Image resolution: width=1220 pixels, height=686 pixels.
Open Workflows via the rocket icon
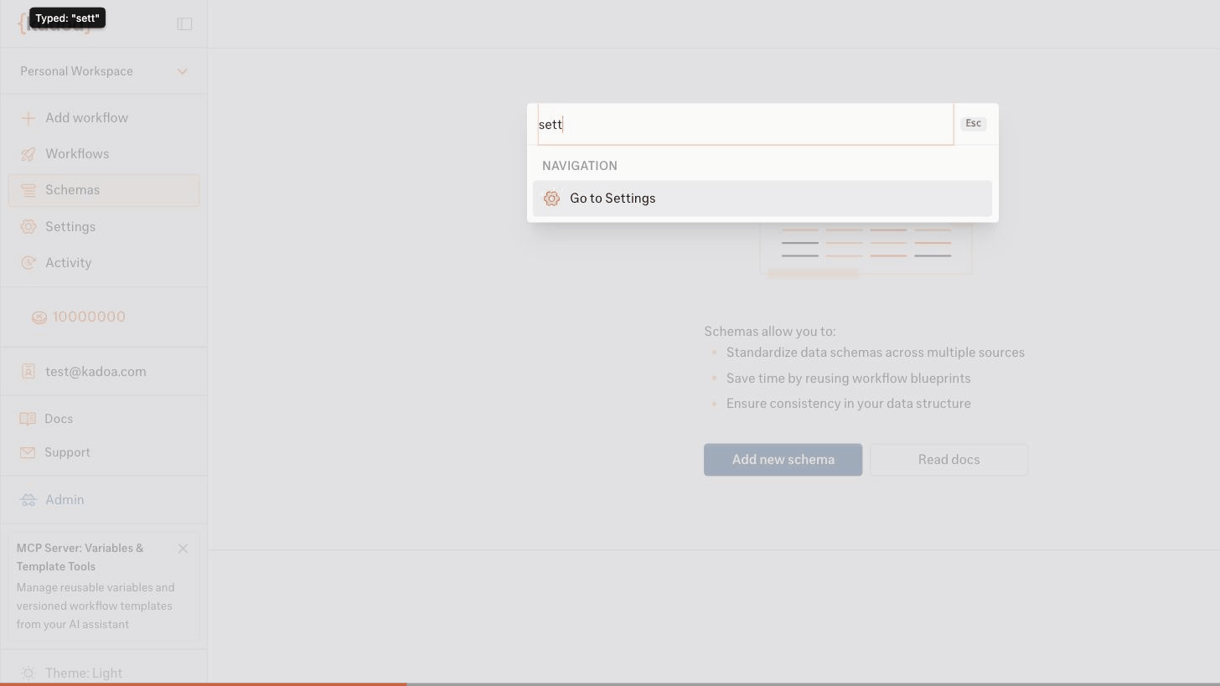[x=28, y=154]
